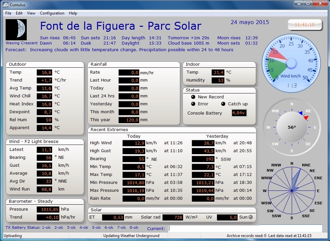Click the UV value 5,0
The height and width of the screenshot is (241, 330).
227,218
